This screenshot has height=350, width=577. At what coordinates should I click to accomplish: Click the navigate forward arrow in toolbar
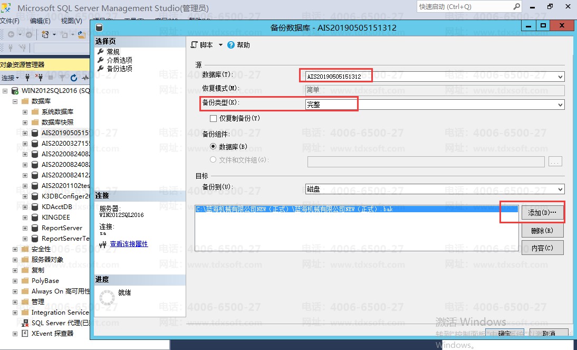tap(28, 34)
